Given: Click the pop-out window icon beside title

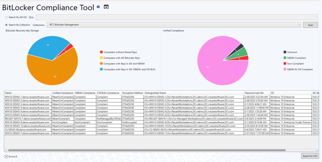Looking at the screenshot, I should coord(106,7).
